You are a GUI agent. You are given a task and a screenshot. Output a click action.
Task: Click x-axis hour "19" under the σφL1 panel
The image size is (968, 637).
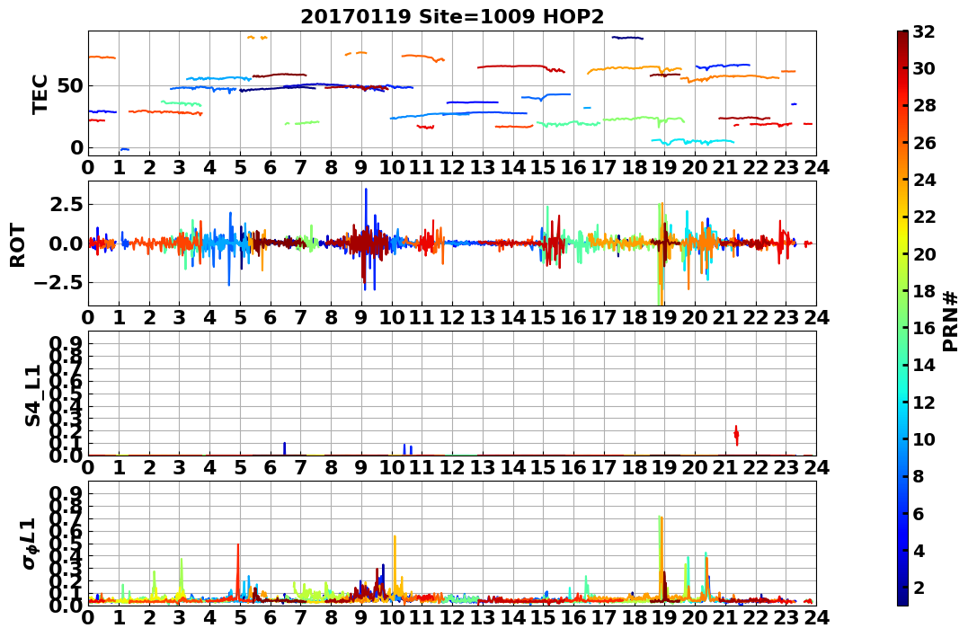point(664,617)
